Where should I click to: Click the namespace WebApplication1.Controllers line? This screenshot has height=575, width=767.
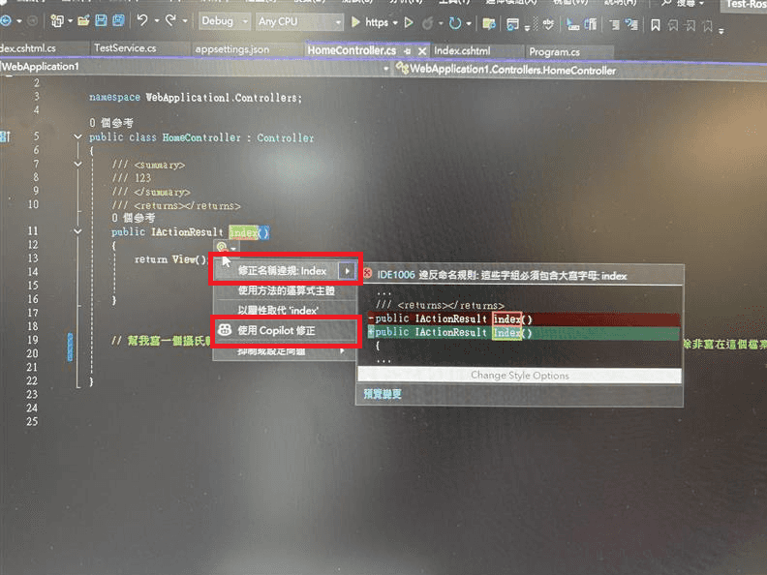(x=196, y=98)
